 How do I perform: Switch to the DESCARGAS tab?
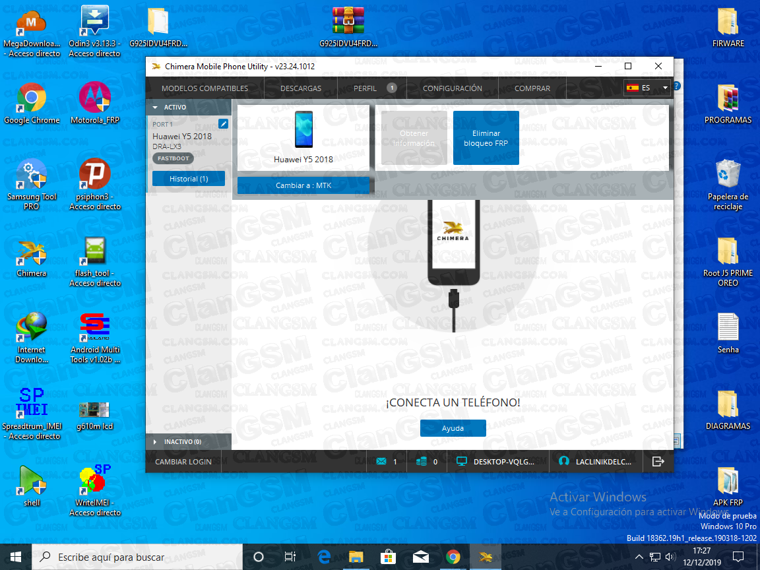click(300, 87)
